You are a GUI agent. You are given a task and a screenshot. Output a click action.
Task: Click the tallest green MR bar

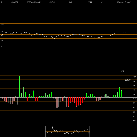[x=20, y=87]
